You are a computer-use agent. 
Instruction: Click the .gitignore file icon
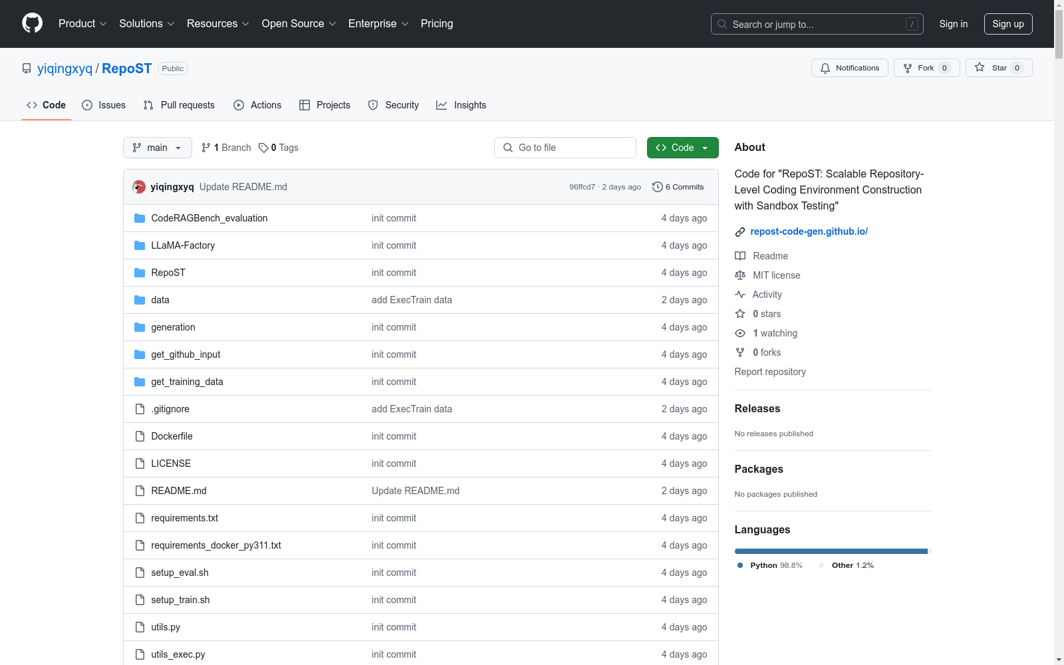point(140,409)
